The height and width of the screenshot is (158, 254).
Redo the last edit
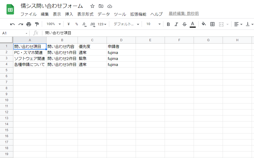[20, 24]
